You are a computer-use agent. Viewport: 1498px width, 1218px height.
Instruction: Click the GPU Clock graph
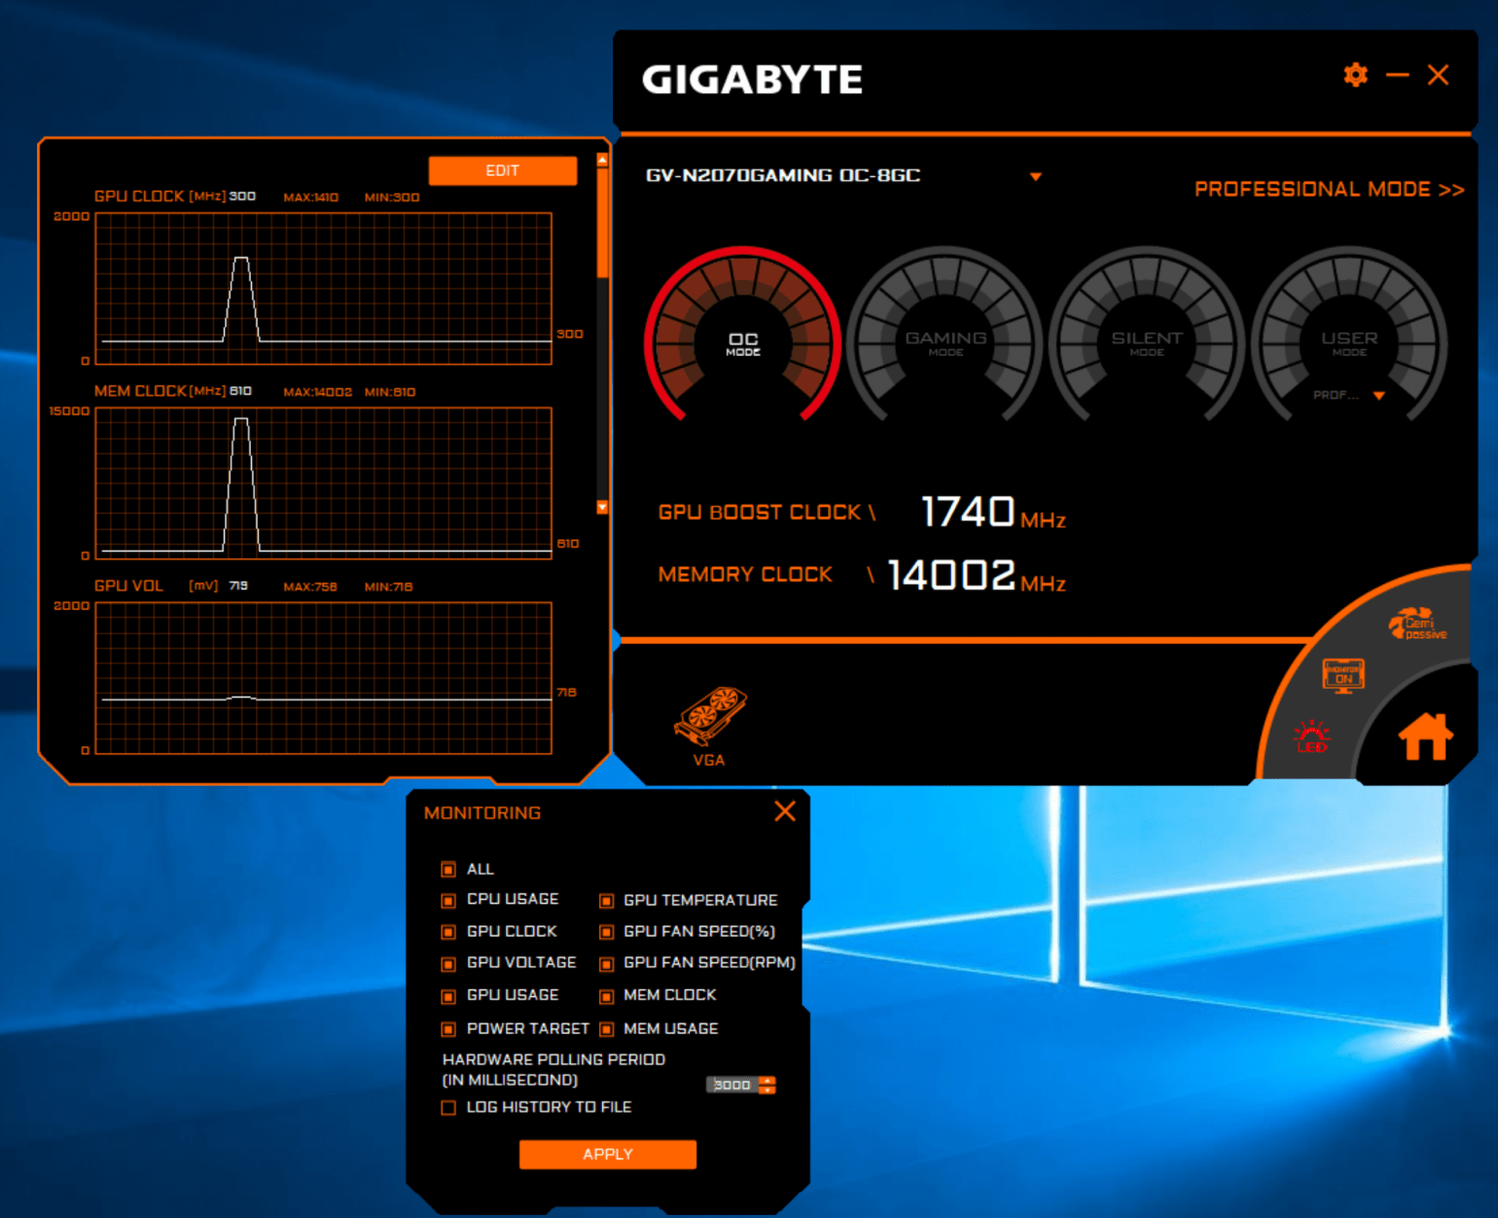click(324, 289)
